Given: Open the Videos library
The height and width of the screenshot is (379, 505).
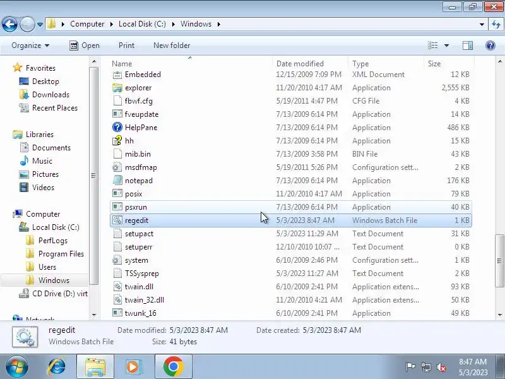Looking at the screenshot, I should click(43, 187).
